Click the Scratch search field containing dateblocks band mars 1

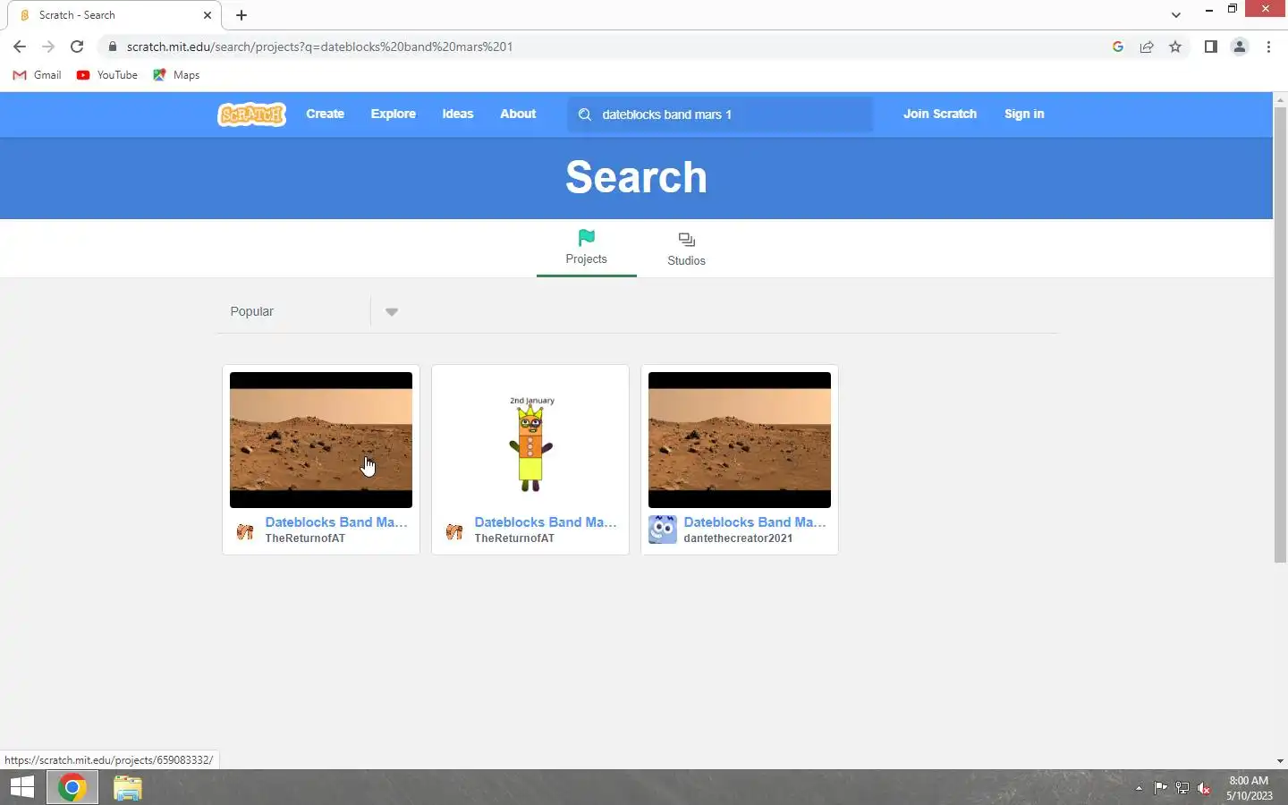(x=720, y=114)
